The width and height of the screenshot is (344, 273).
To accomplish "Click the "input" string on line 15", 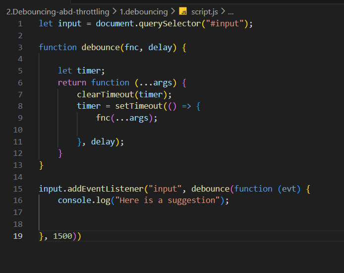I will (x=165, y=189).
